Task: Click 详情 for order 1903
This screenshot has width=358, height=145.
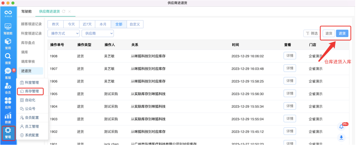Action: tap(290, 119)
